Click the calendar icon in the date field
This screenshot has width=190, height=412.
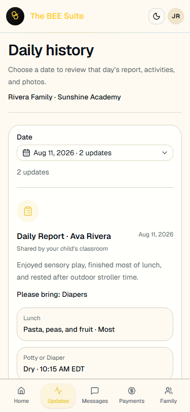[x=26, y=153]
